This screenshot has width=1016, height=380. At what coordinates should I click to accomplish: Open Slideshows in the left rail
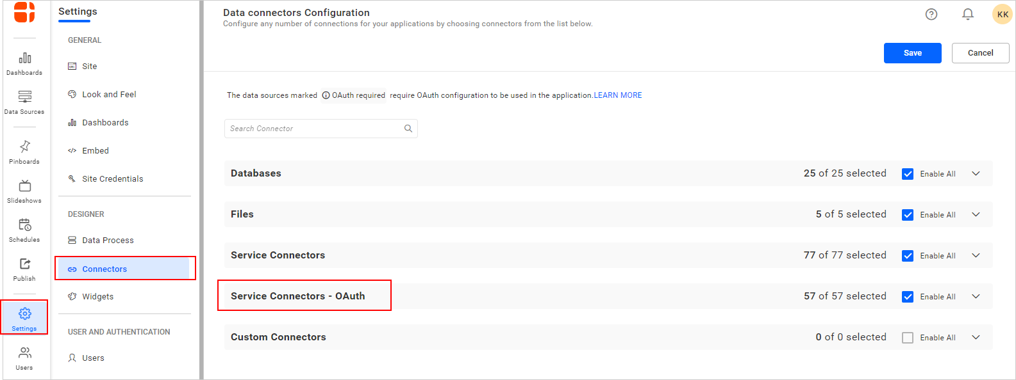(x=24, y=191)
